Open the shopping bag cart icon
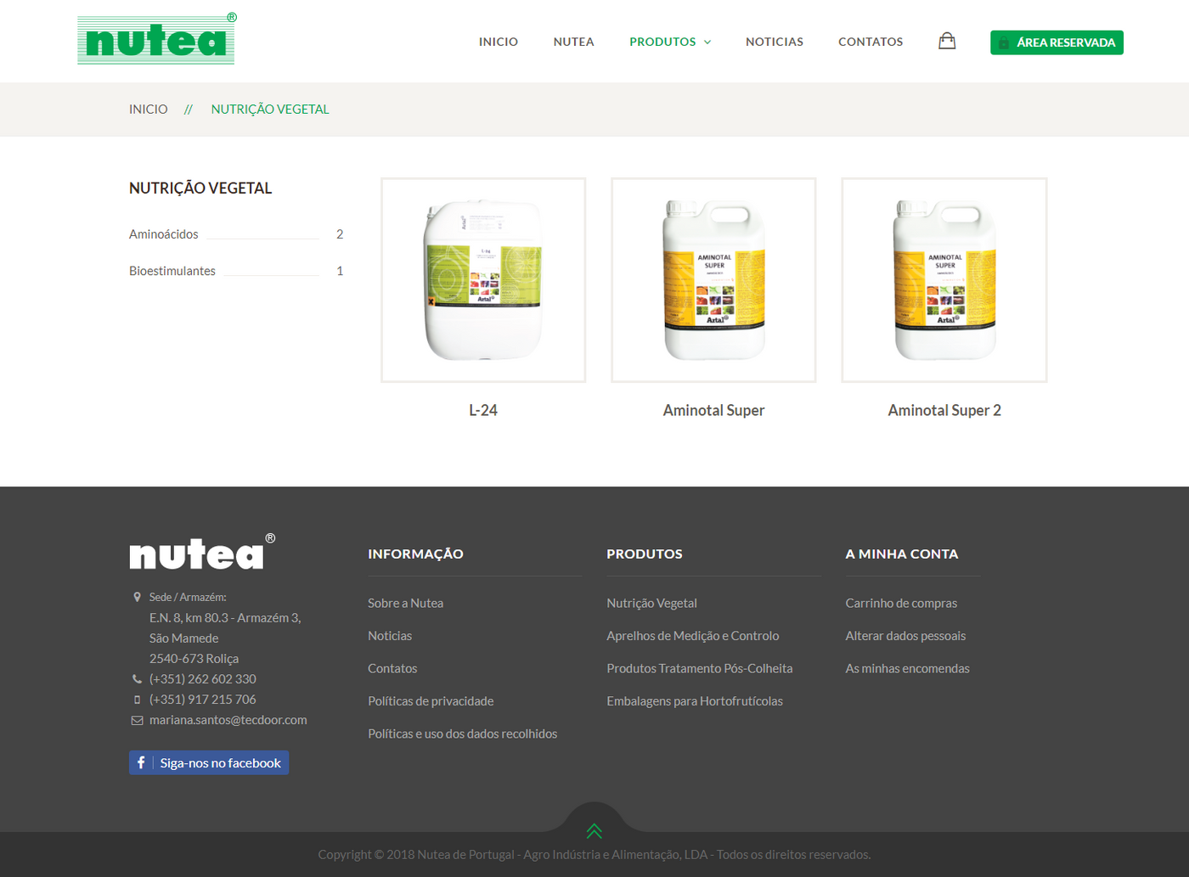 947,41
